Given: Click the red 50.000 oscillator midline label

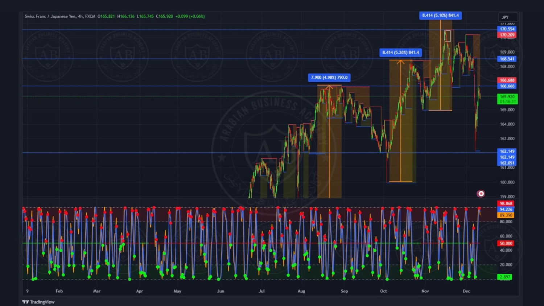Looking at the screenshot, I should 506,243.
